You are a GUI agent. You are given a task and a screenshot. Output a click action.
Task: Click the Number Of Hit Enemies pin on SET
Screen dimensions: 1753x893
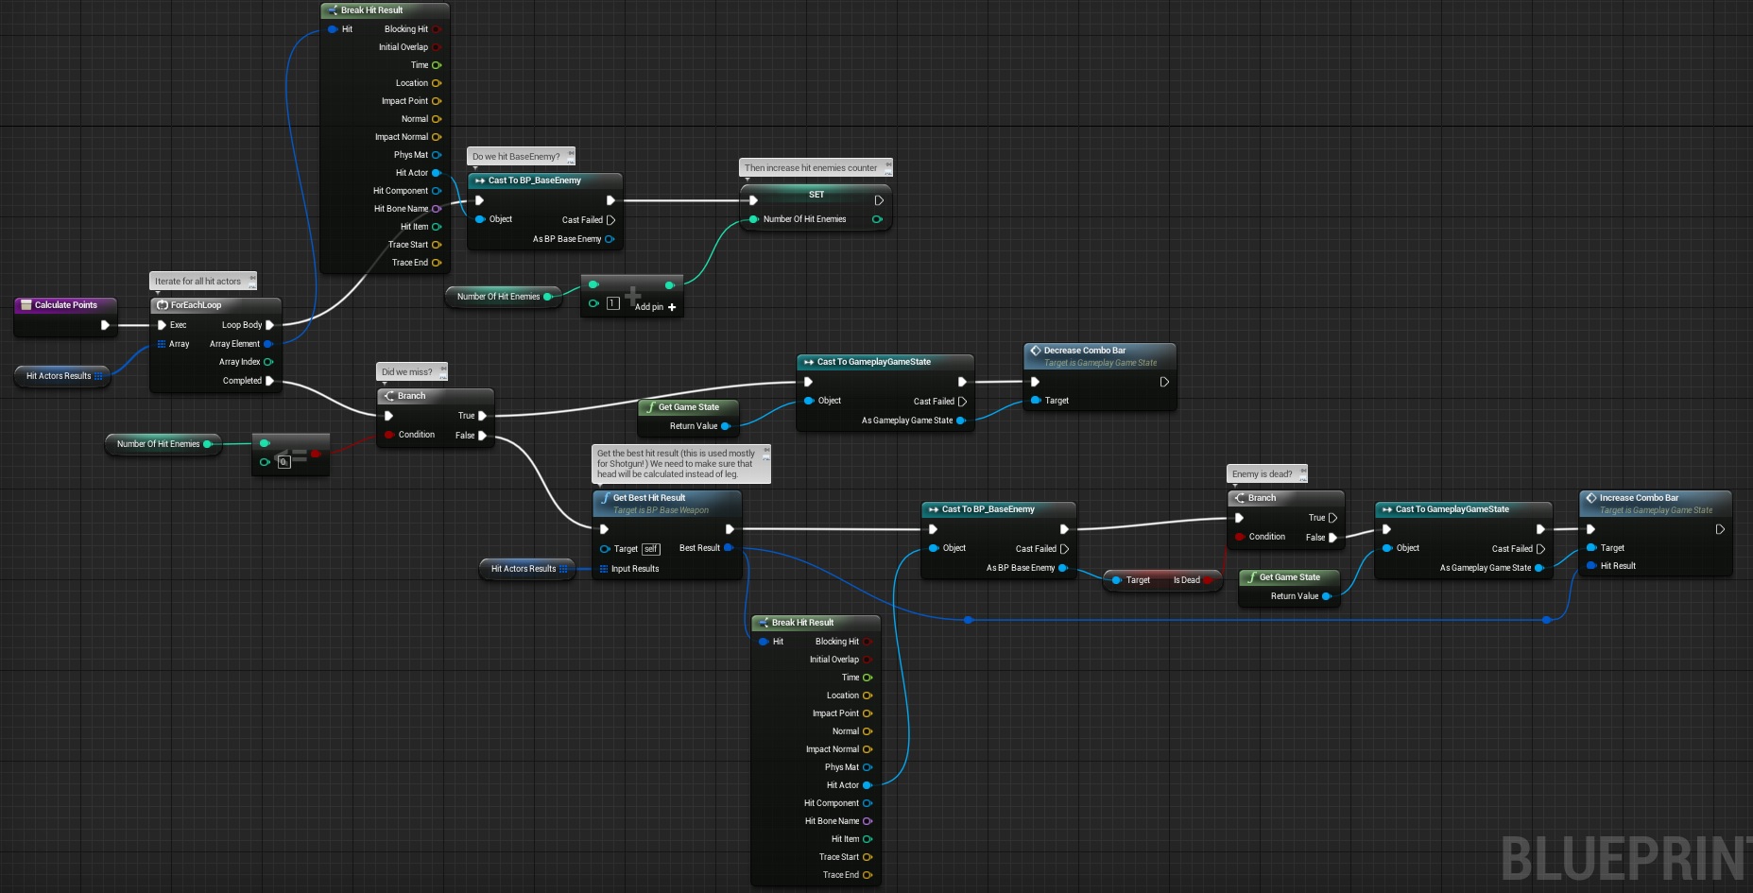753,219
